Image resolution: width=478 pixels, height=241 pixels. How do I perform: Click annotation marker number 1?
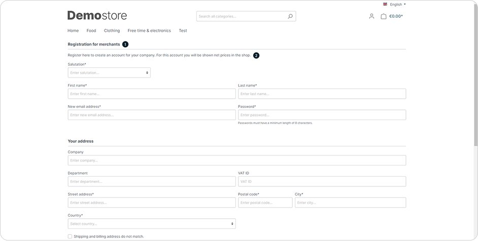125,45
